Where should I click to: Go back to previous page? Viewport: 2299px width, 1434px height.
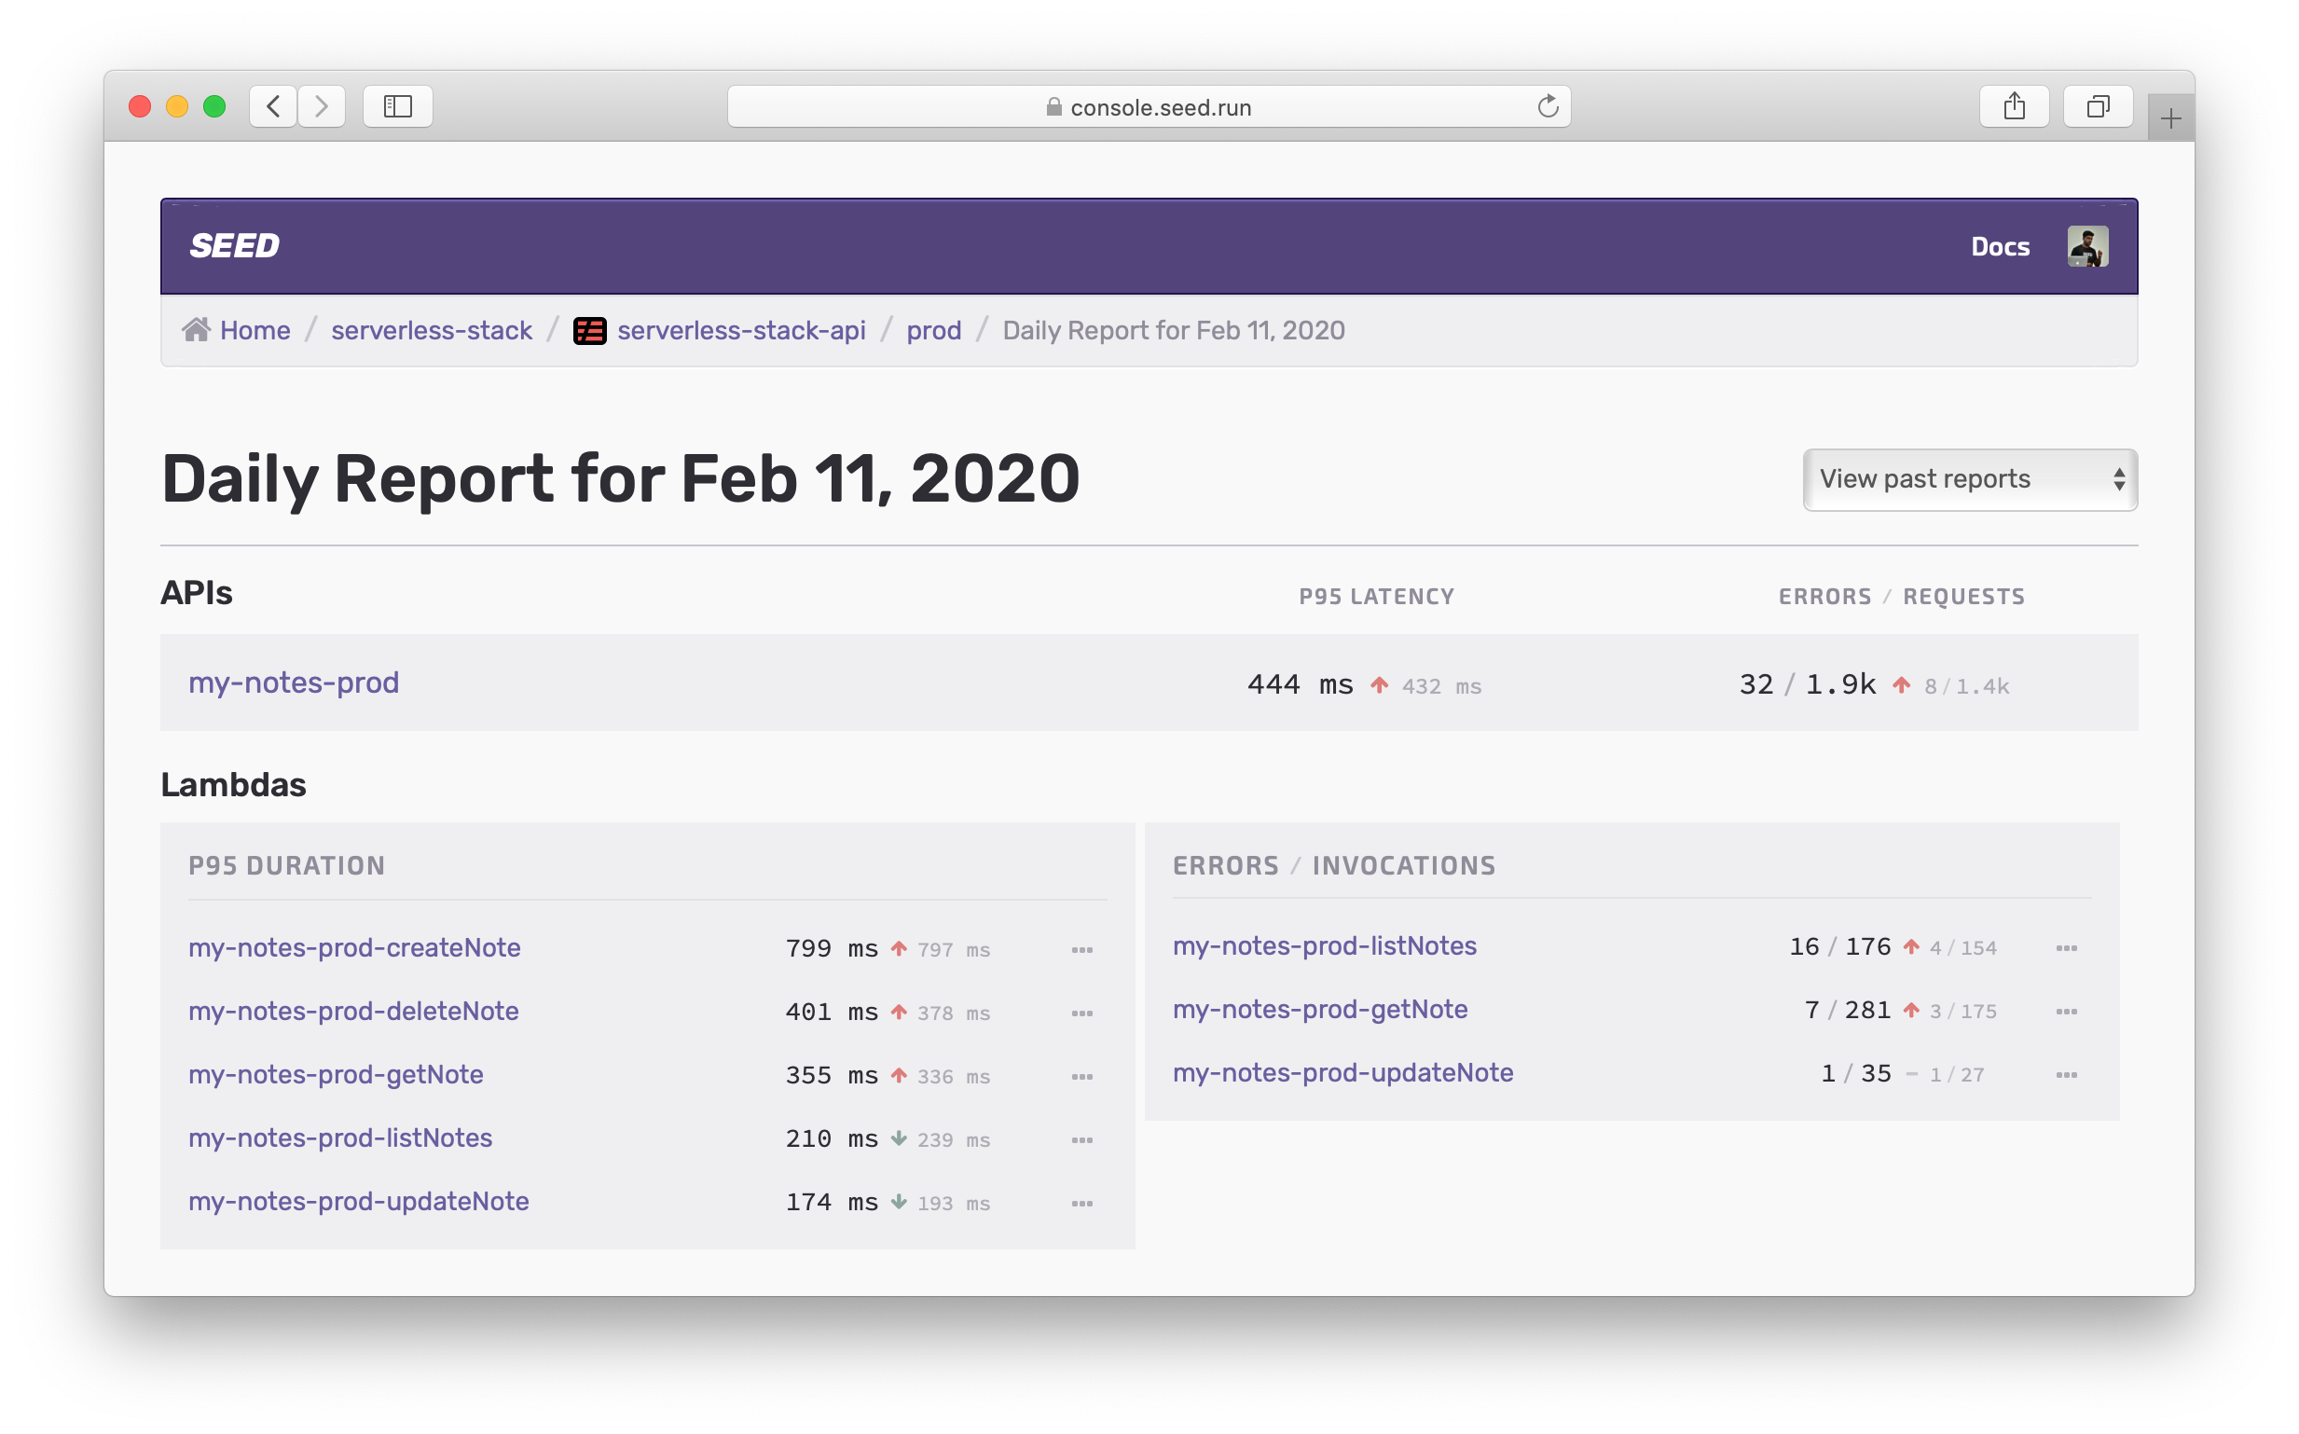274,106
